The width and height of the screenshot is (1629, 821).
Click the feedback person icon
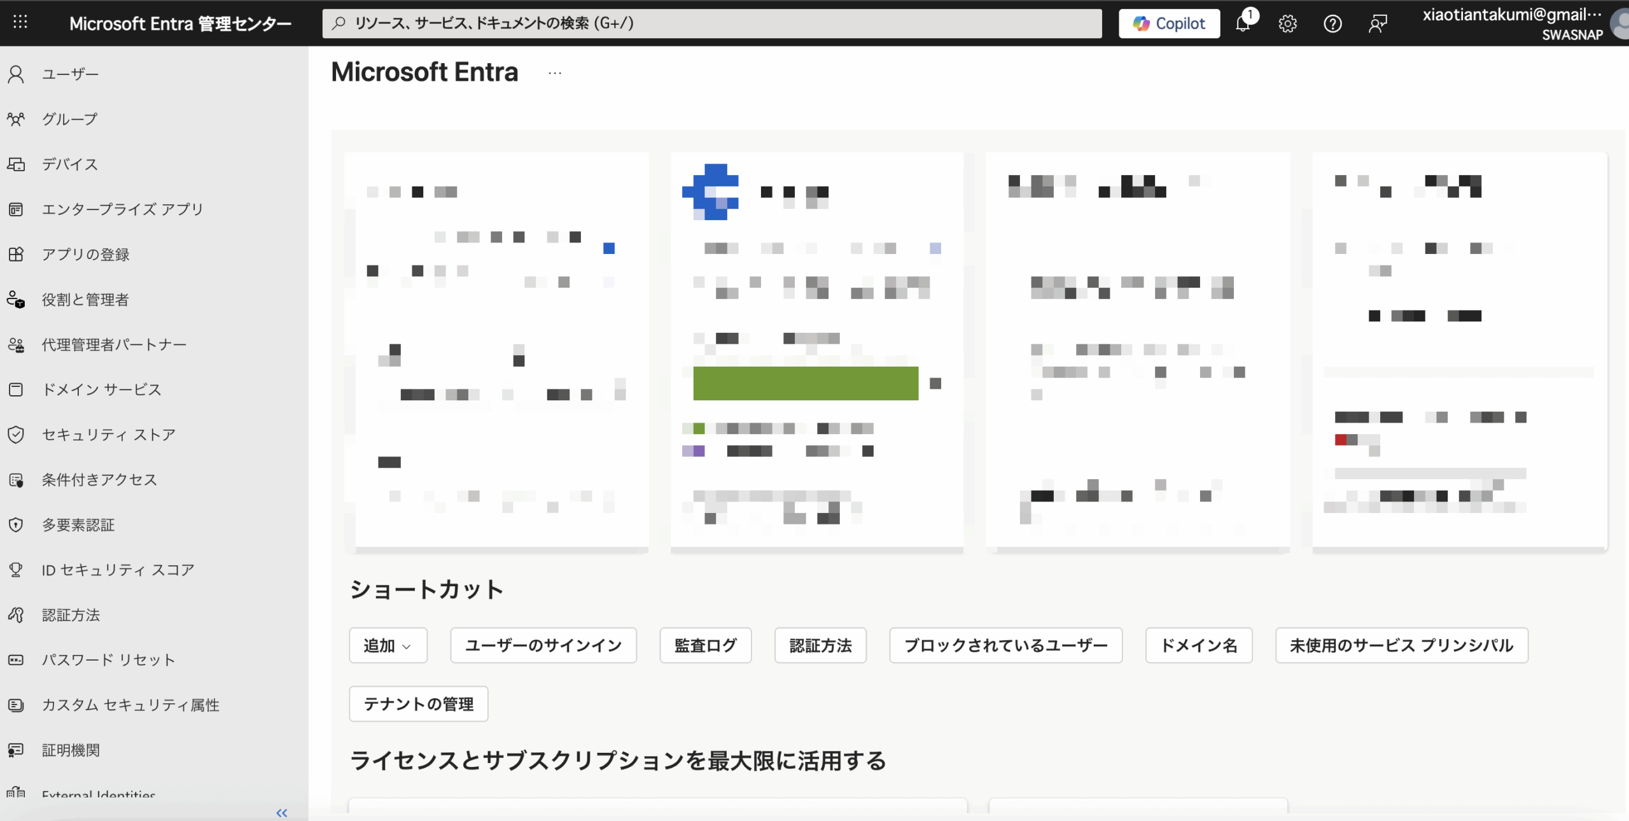[1378, 24]
